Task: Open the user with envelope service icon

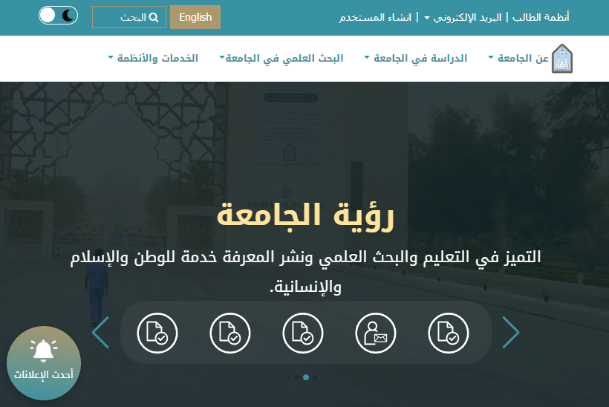Action: point(376,333)
